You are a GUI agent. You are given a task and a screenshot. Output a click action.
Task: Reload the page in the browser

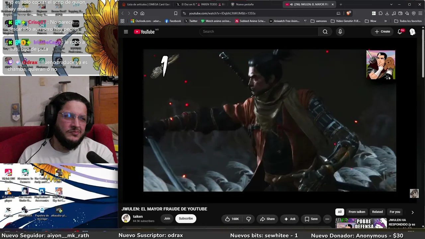[x=135, y=13]
